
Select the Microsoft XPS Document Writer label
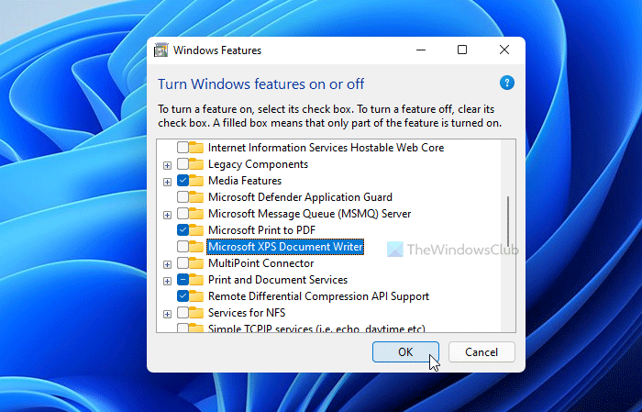click(285, 247)
